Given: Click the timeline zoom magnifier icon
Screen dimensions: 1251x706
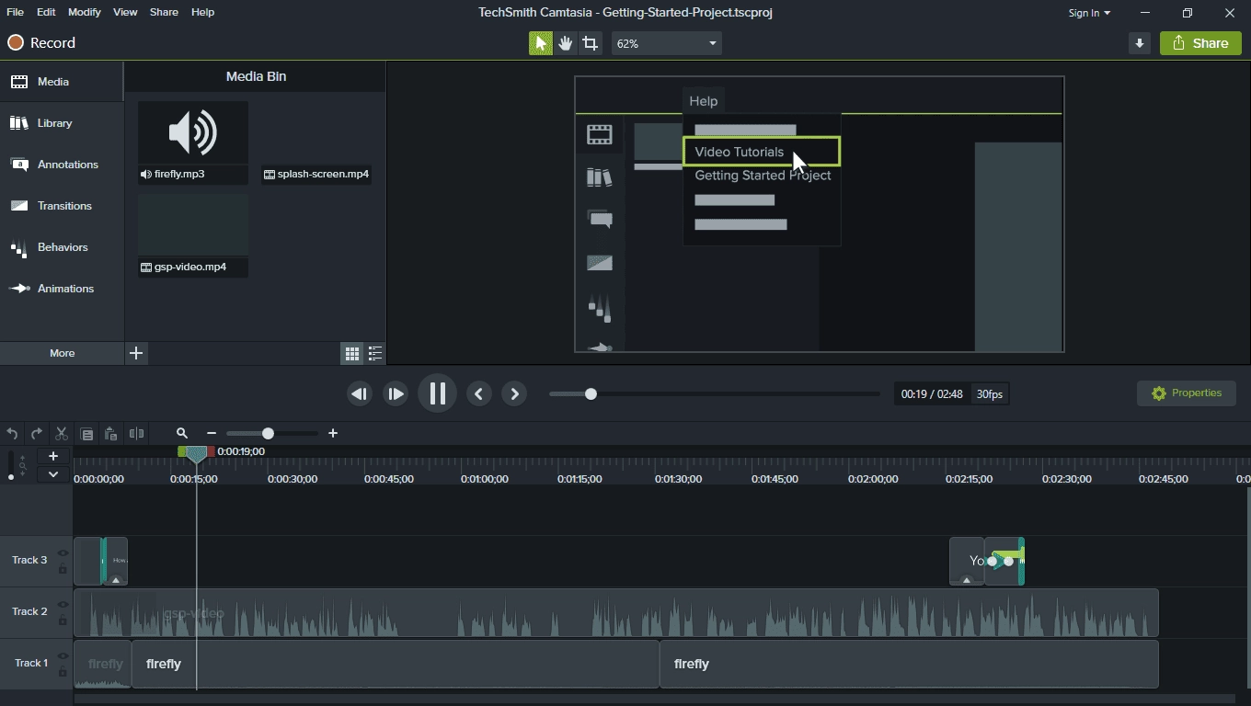Looking at the screenshot, I should (182, 433).
